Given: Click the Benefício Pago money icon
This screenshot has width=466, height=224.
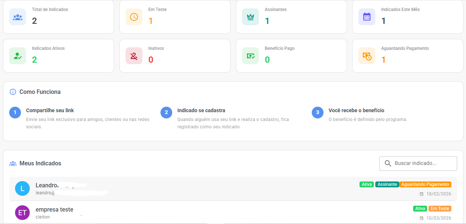Looking at the screenshot, I should pos(250,56).
